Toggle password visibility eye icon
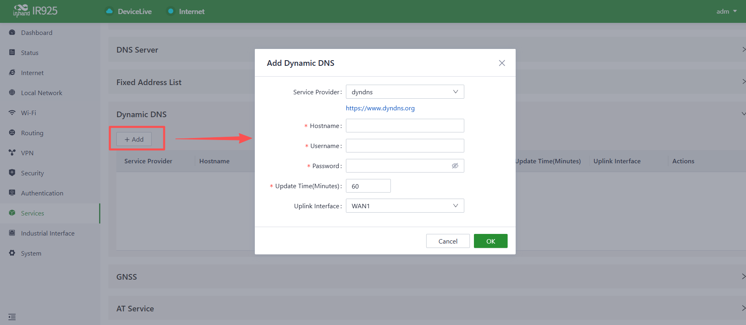The width and height of the screenshot is (746, 325). [x=455, y=166]
